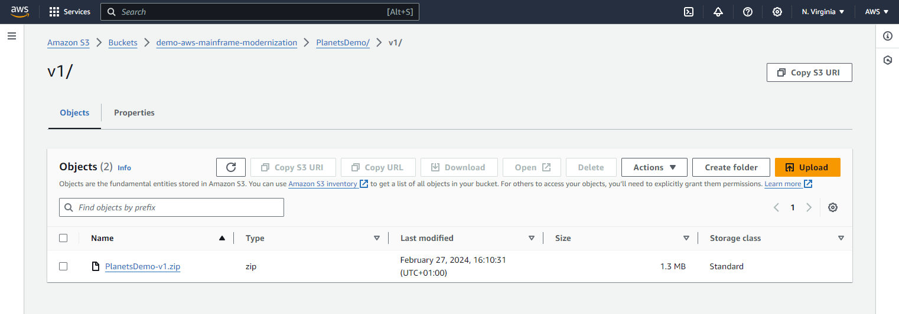This screenshot has height=314, width=899.
Task: Open the hexagon icon on right sidebar
Action: point(887,60)
